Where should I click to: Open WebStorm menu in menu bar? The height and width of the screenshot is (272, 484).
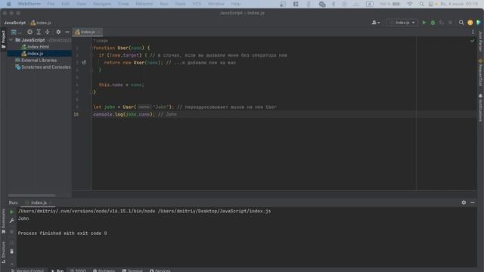point(29,4)
